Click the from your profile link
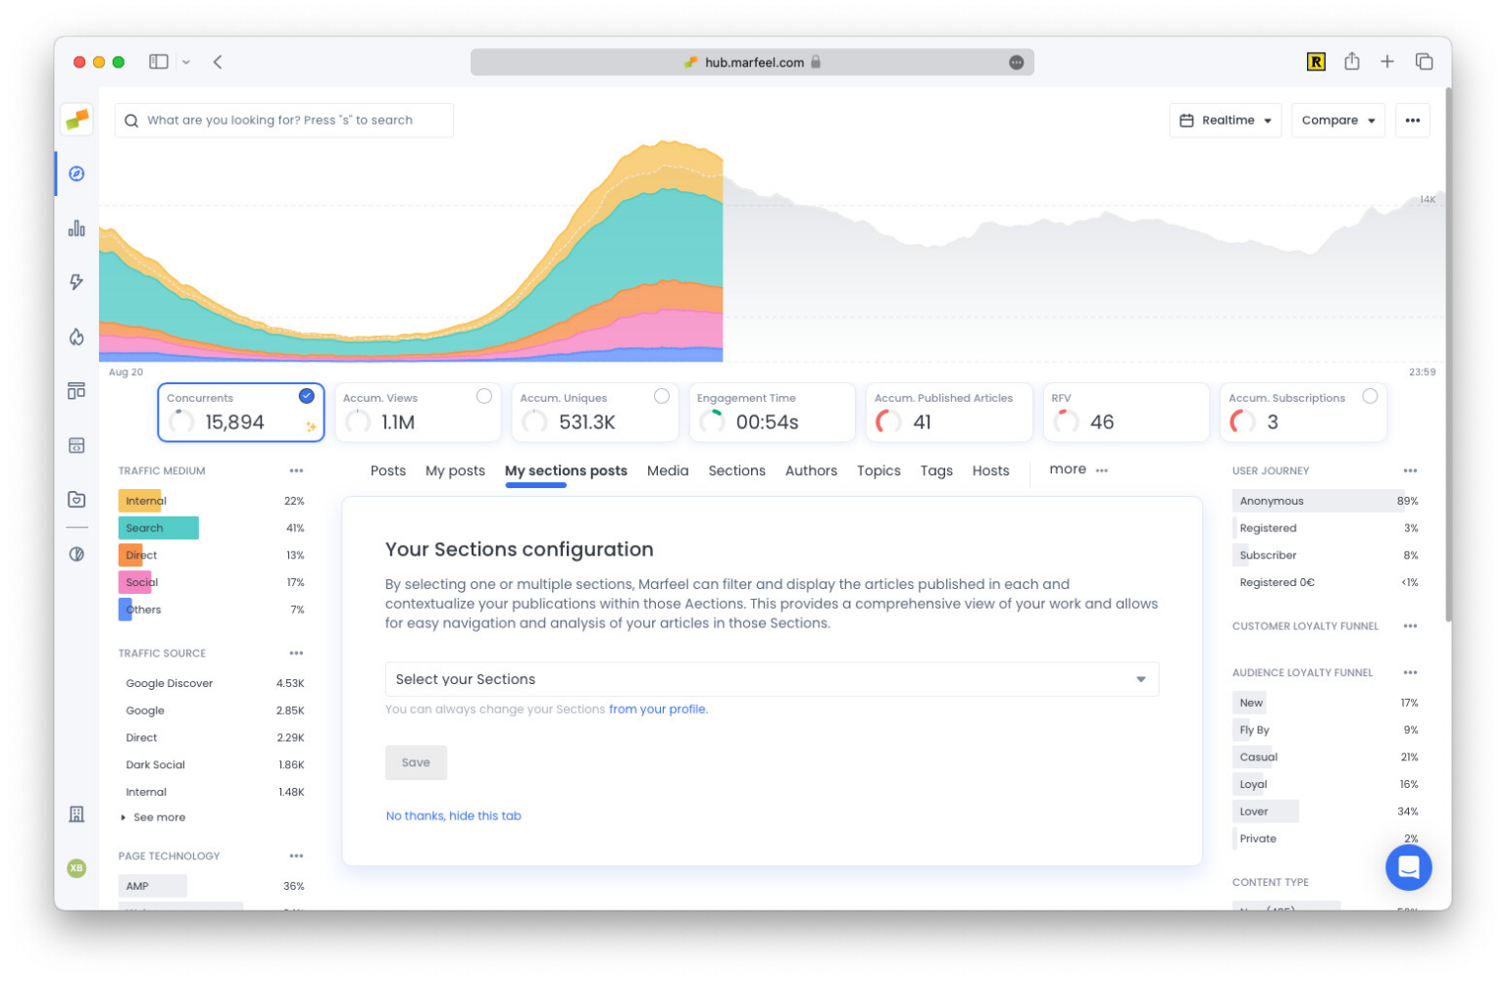This screenshot has width=1506, height=982. tap(657, 709)
